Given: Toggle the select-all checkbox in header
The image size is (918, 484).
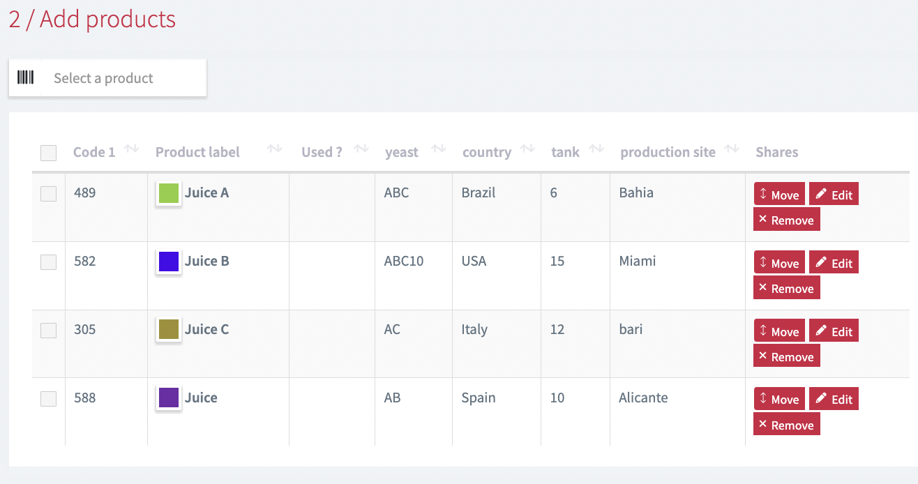Looking at the screenshot, I should [x=48, y=153].
